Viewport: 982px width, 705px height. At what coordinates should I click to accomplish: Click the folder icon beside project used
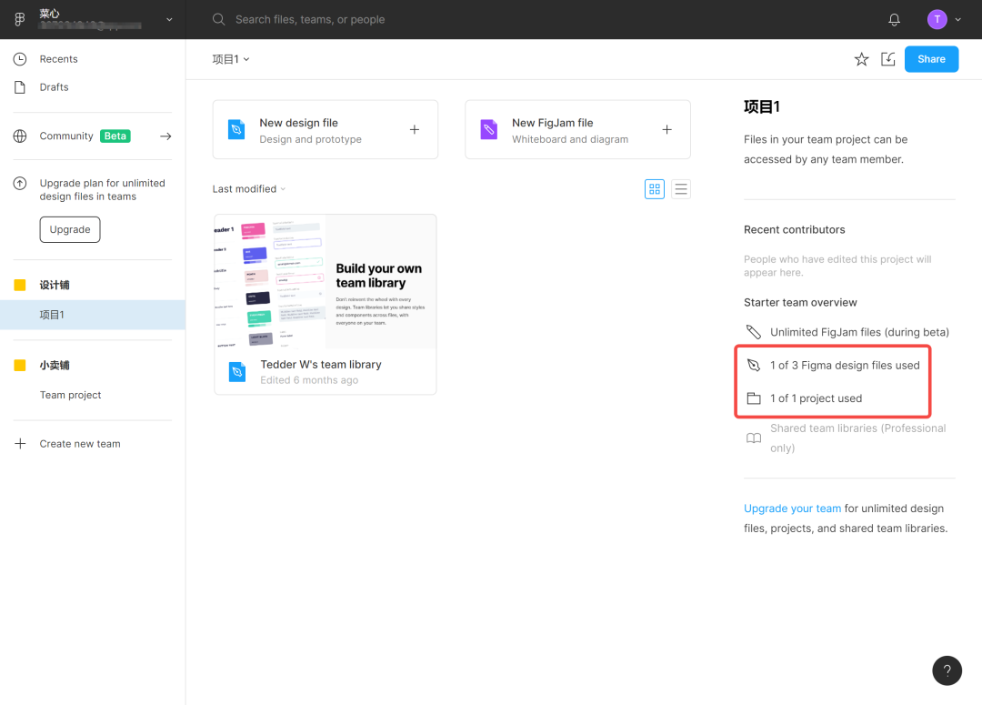754,398
